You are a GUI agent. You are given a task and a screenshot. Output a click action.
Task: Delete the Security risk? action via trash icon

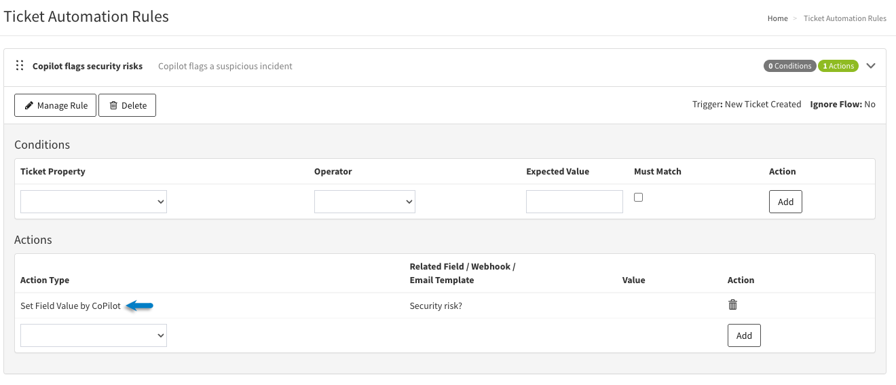tap(732, 305)
